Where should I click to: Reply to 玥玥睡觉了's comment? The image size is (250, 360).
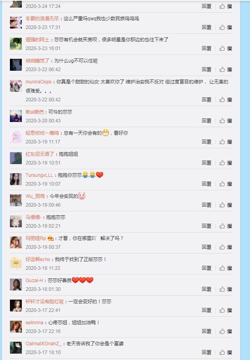coord(206,70)
